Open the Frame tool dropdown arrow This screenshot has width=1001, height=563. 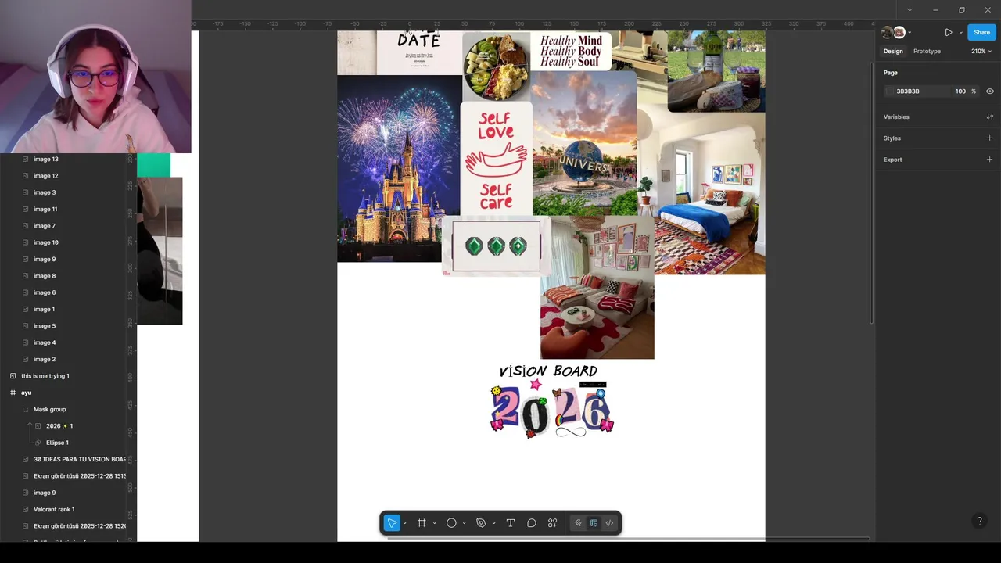click(434, 524)
